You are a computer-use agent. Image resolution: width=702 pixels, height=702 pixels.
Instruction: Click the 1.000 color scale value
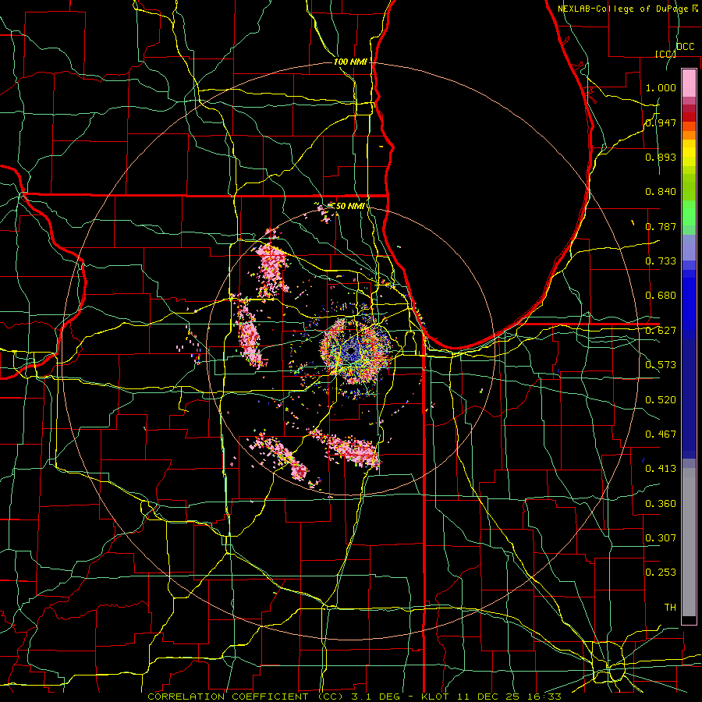click(x=661, y=87)
